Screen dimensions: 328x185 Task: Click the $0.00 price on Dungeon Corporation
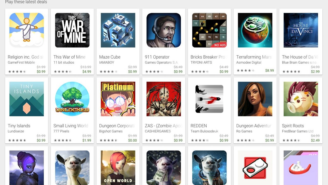(x=132, y=140)
